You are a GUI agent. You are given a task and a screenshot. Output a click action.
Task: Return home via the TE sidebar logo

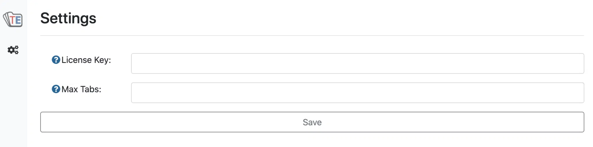[x=13, y=19]
